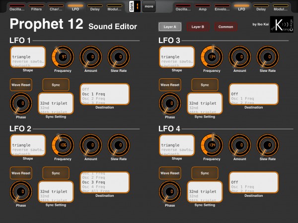Toggle Sync for LFO 2
298x223 pixels.
click(x=56, y=173)
